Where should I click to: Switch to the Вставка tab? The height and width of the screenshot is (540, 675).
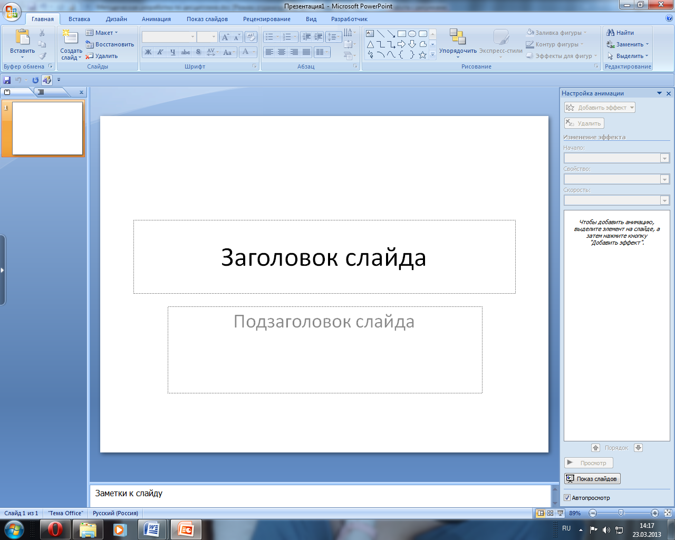tap(79, 19)
